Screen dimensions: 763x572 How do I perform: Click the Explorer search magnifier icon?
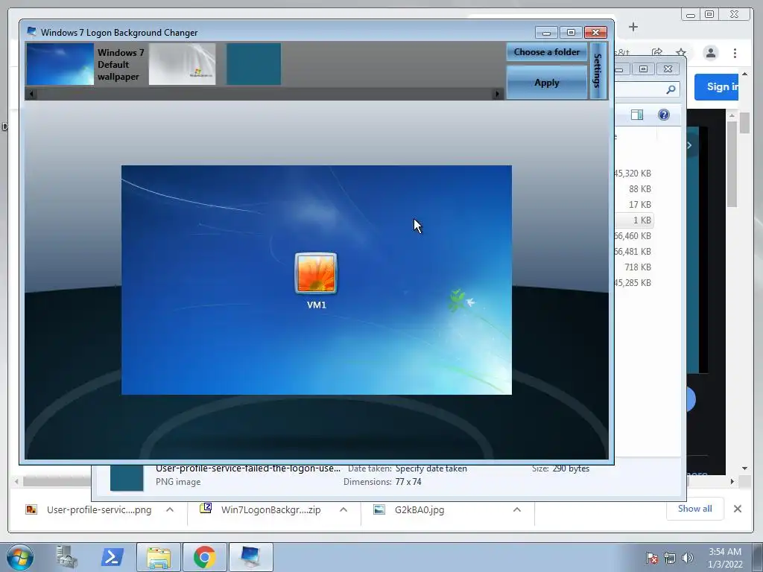671,89
